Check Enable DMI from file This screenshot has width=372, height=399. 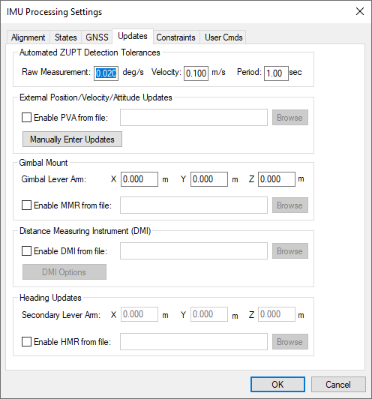27,251
